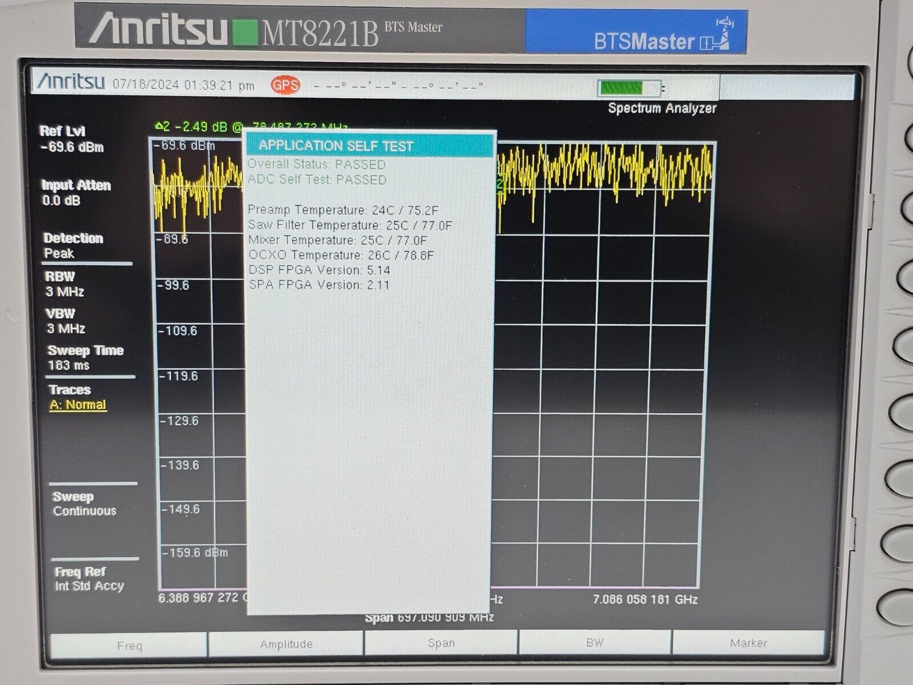913x685 pixels.
Task: Click the -159.6 dBm bottom scale label
Action: (195, 553)
